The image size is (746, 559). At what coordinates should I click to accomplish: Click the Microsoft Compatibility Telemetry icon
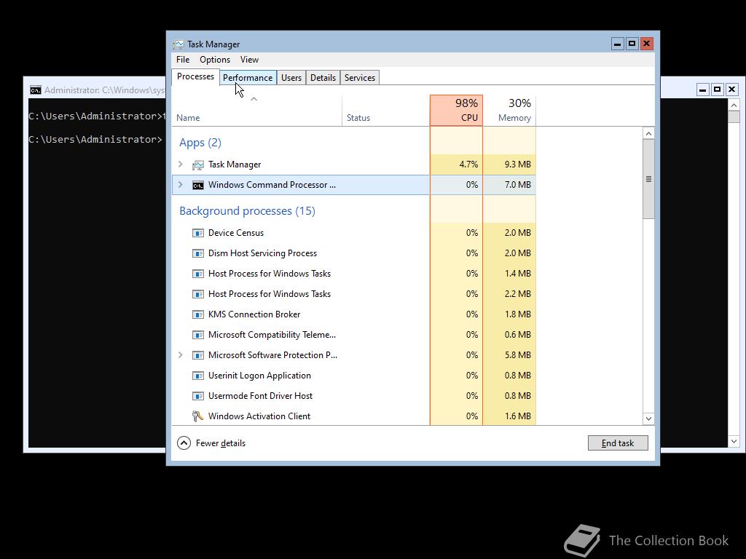[198, 335]
